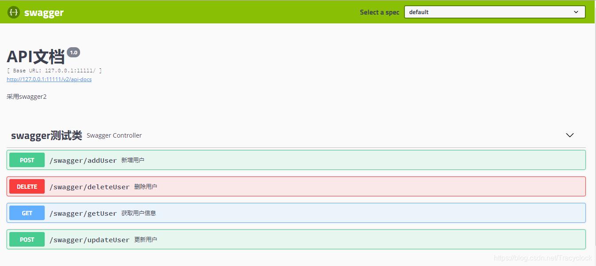Expand the /swagger/updateUser endpoint path
The image size is (596, 266).
click(x=89, y=240)
